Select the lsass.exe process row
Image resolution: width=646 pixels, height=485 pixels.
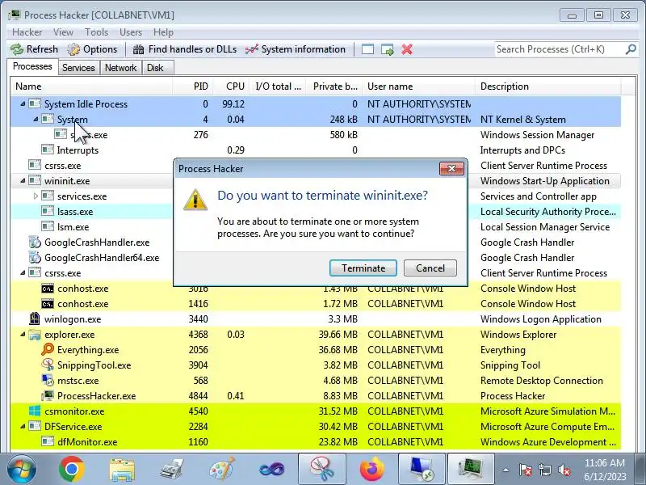point(315,212)
